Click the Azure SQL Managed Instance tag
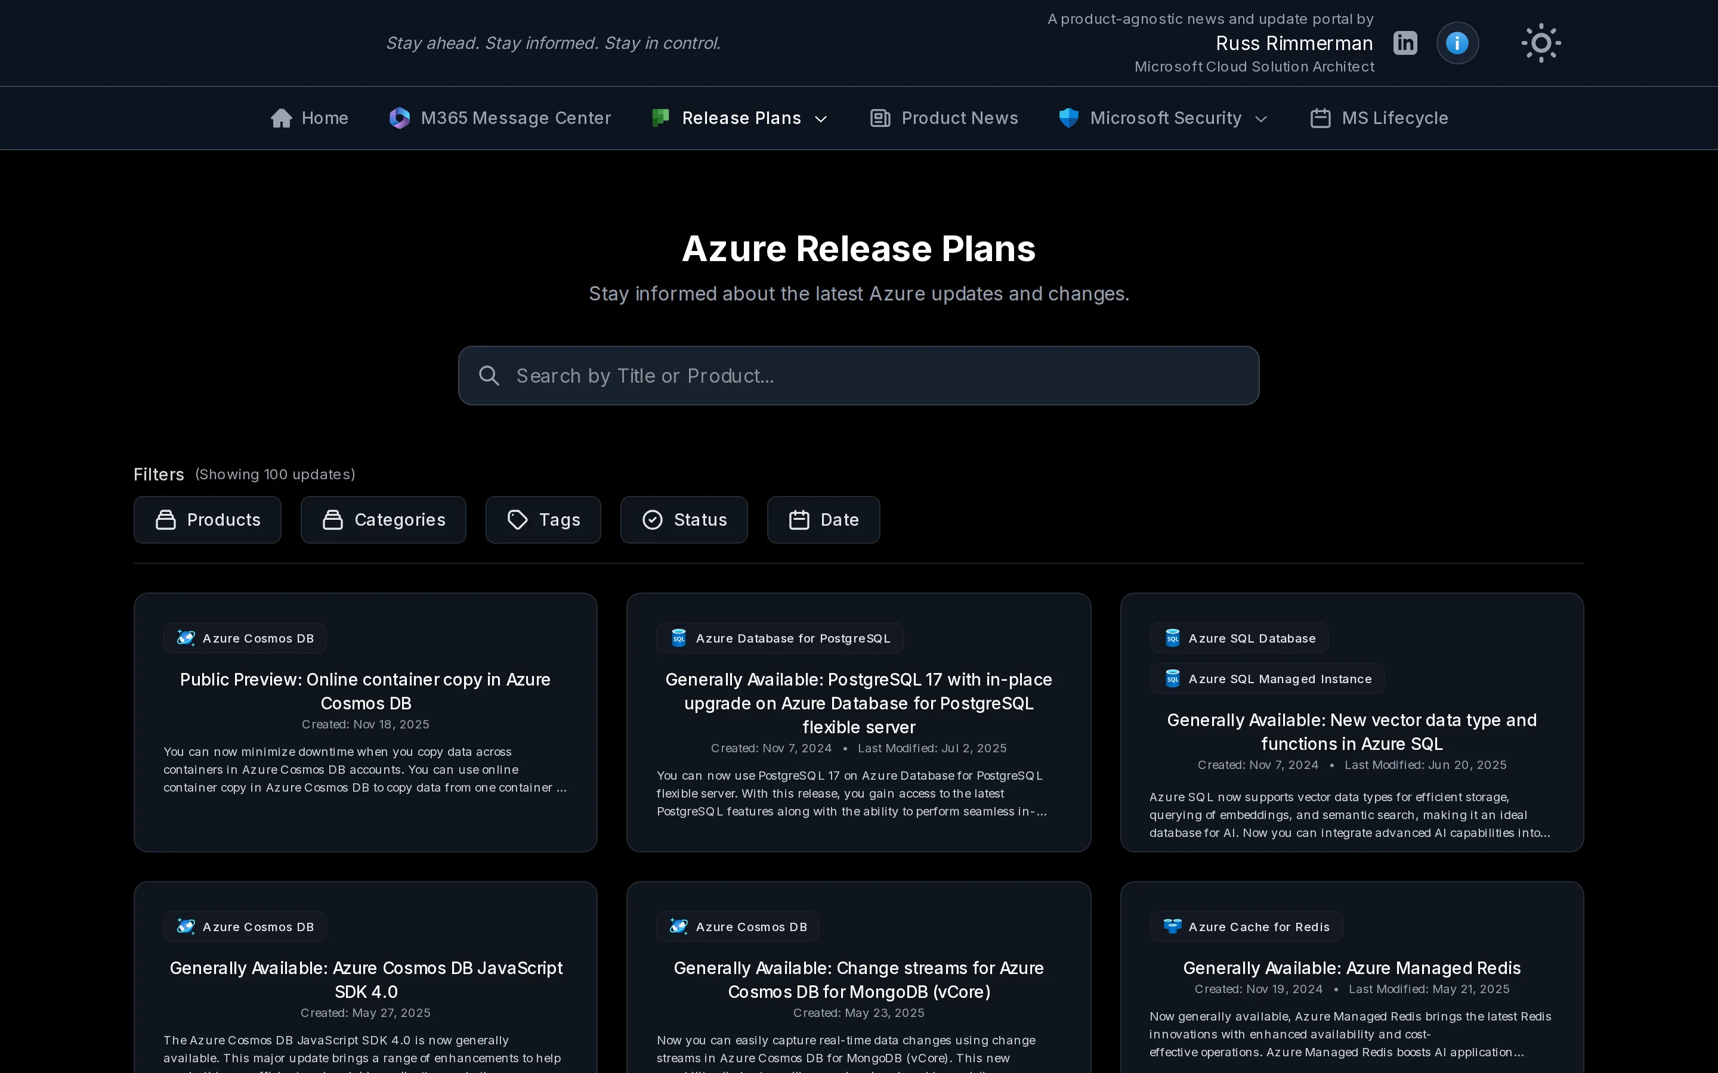The image size is (1718, 1073). [1266, 678]
